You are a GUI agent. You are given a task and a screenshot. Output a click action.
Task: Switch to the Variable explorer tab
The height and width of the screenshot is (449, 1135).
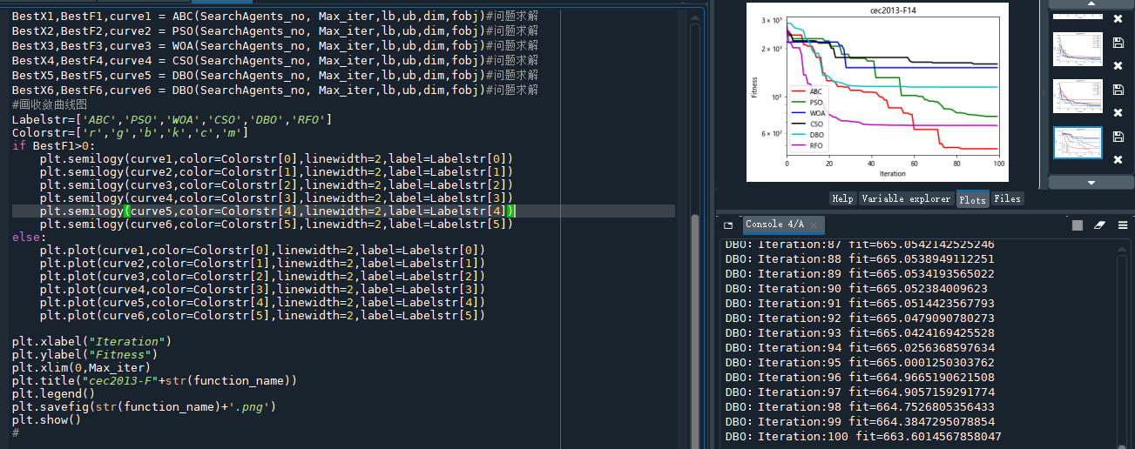point(906,199)
